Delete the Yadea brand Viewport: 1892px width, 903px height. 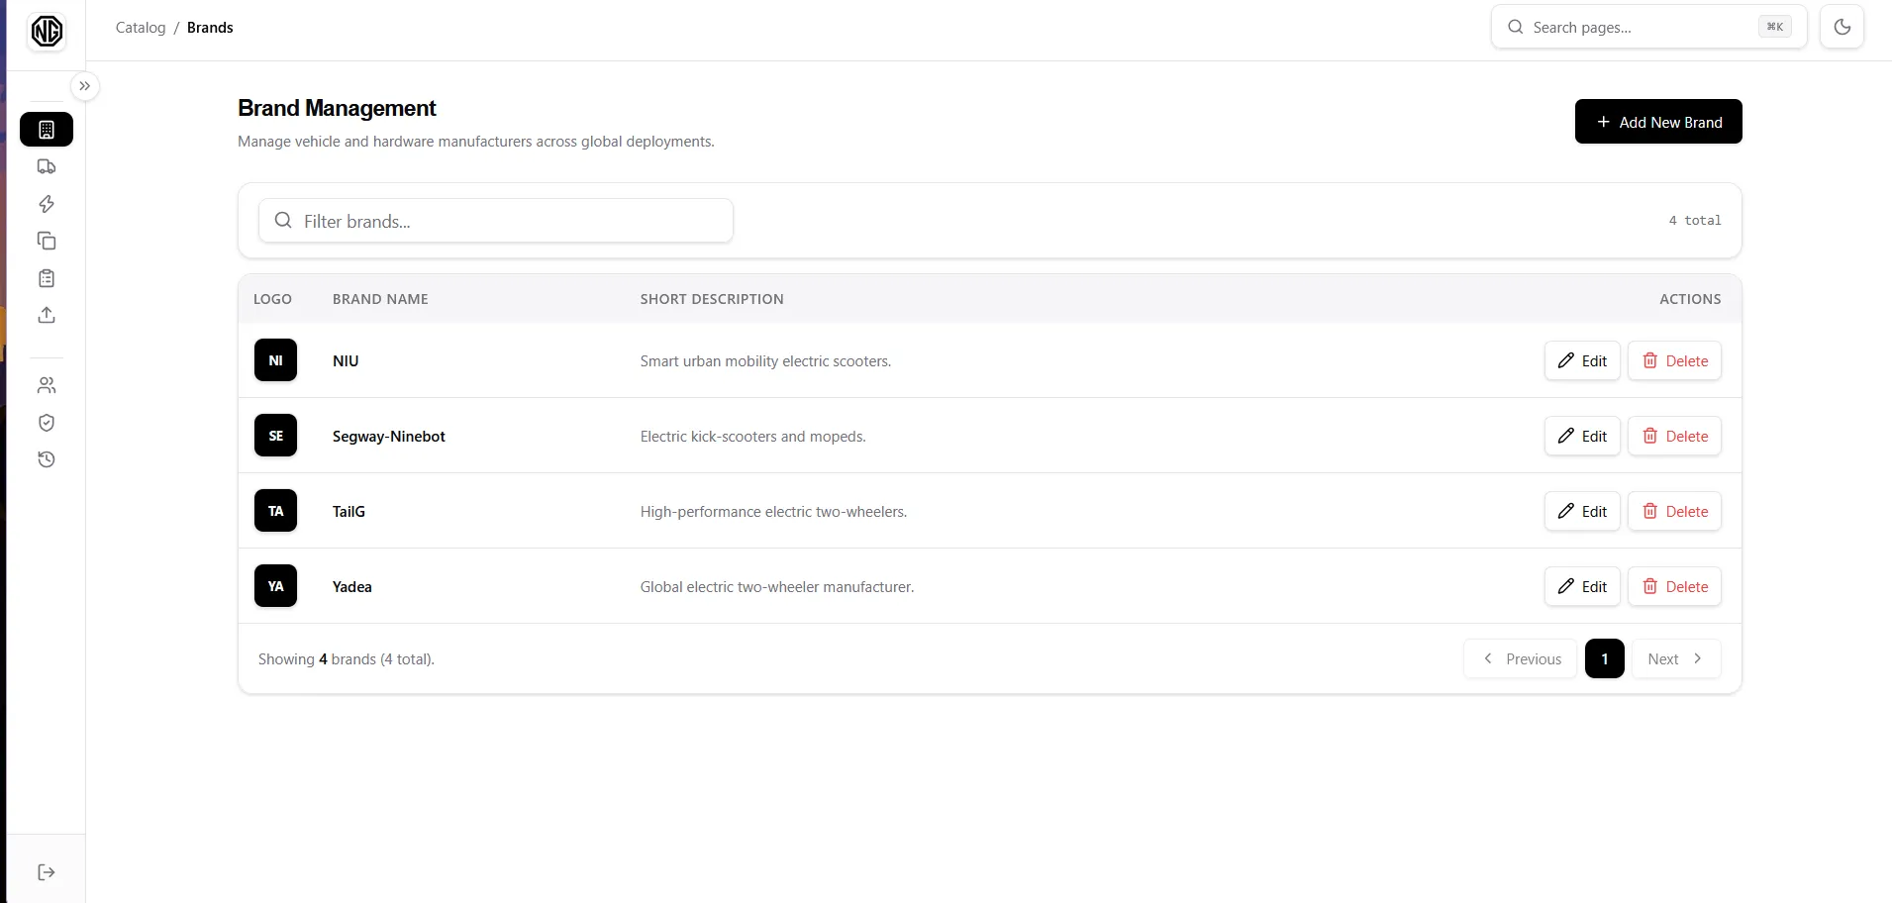(1674, 586)
